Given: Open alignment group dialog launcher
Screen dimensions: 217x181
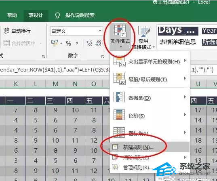Looking at the screenshot, I should [43, 57].
